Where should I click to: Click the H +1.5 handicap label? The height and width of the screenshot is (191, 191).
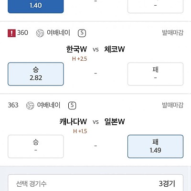pos(80,131)
